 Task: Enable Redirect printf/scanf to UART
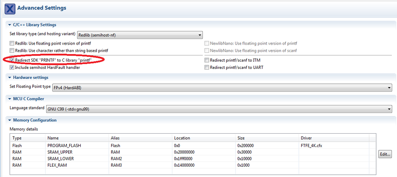pyautogui.click(x=206, y=68)
